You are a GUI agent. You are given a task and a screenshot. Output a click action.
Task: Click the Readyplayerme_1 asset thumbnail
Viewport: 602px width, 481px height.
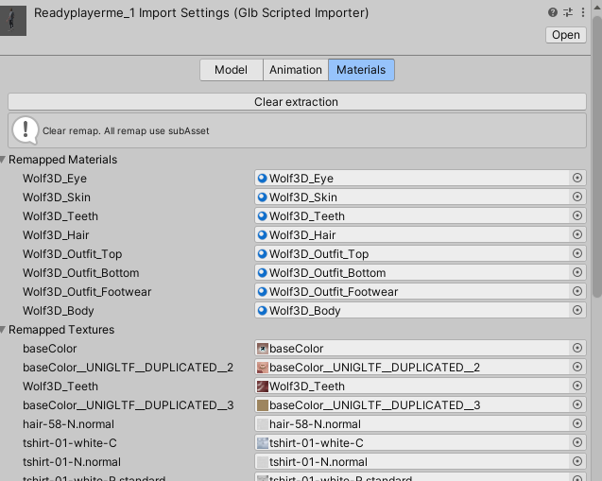pos(12,20)
